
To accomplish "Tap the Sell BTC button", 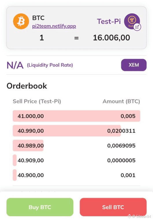I will pos(113,207).
